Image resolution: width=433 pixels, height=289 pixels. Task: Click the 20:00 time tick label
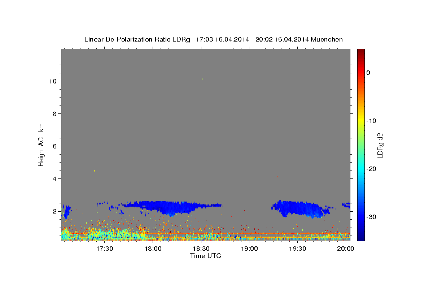click(346, 249)
